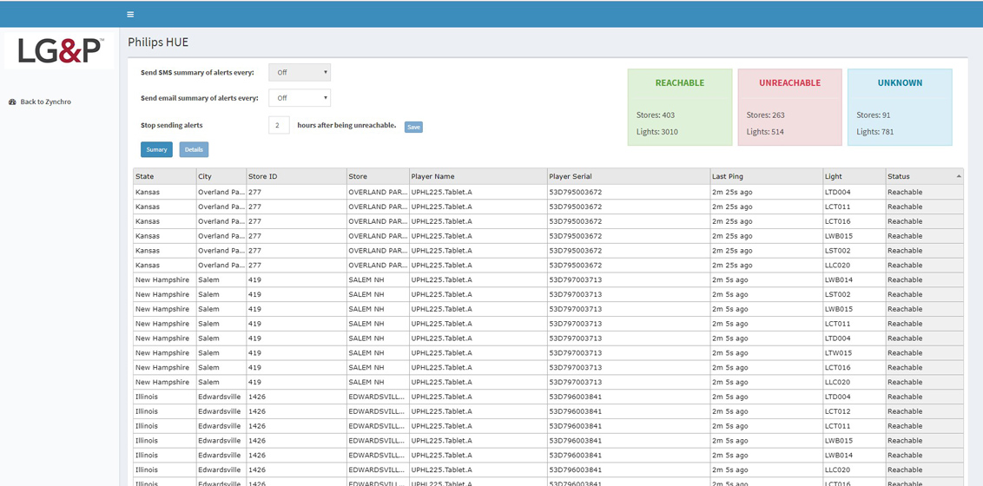Open the SMS summary interval dropdown
The height and width of the screenshot is (486, 983).
(300, 73)
